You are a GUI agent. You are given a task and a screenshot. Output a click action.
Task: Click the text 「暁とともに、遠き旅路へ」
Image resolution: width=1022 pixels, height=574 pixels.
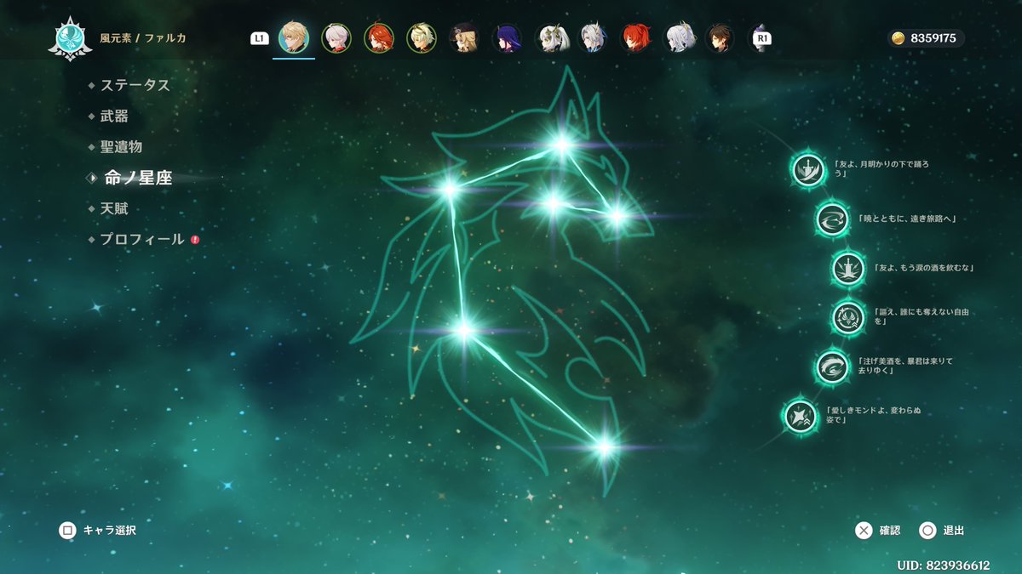pos(908,219)
